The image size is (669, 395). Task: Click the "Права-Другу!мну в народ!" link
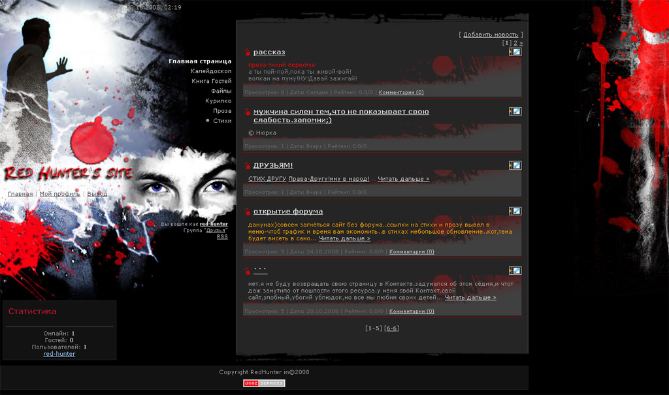pos(329,179)
